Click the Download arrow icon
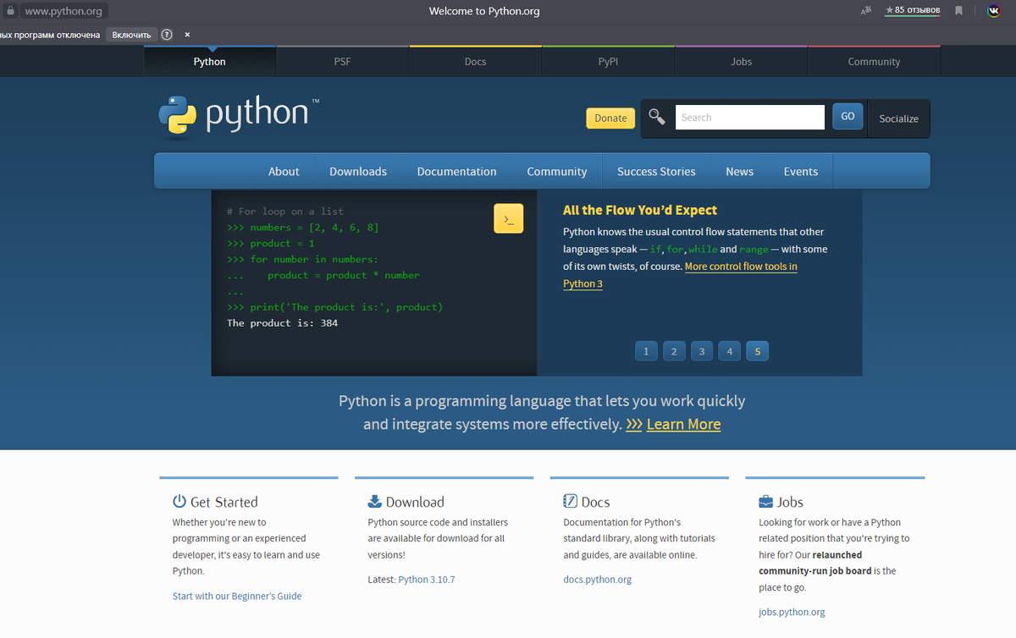The height and width of the screenshot is (638, 1016). coord(374,500)
